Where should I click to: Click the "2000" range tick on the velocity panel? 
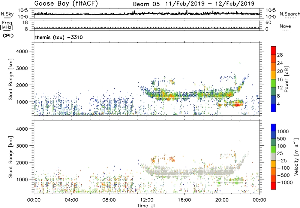(22, 163)
